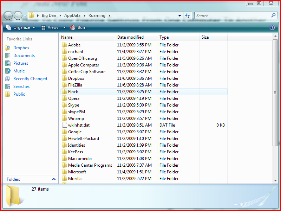Click the Views toolbar button
281x211 pixels.
pos(50,27)
